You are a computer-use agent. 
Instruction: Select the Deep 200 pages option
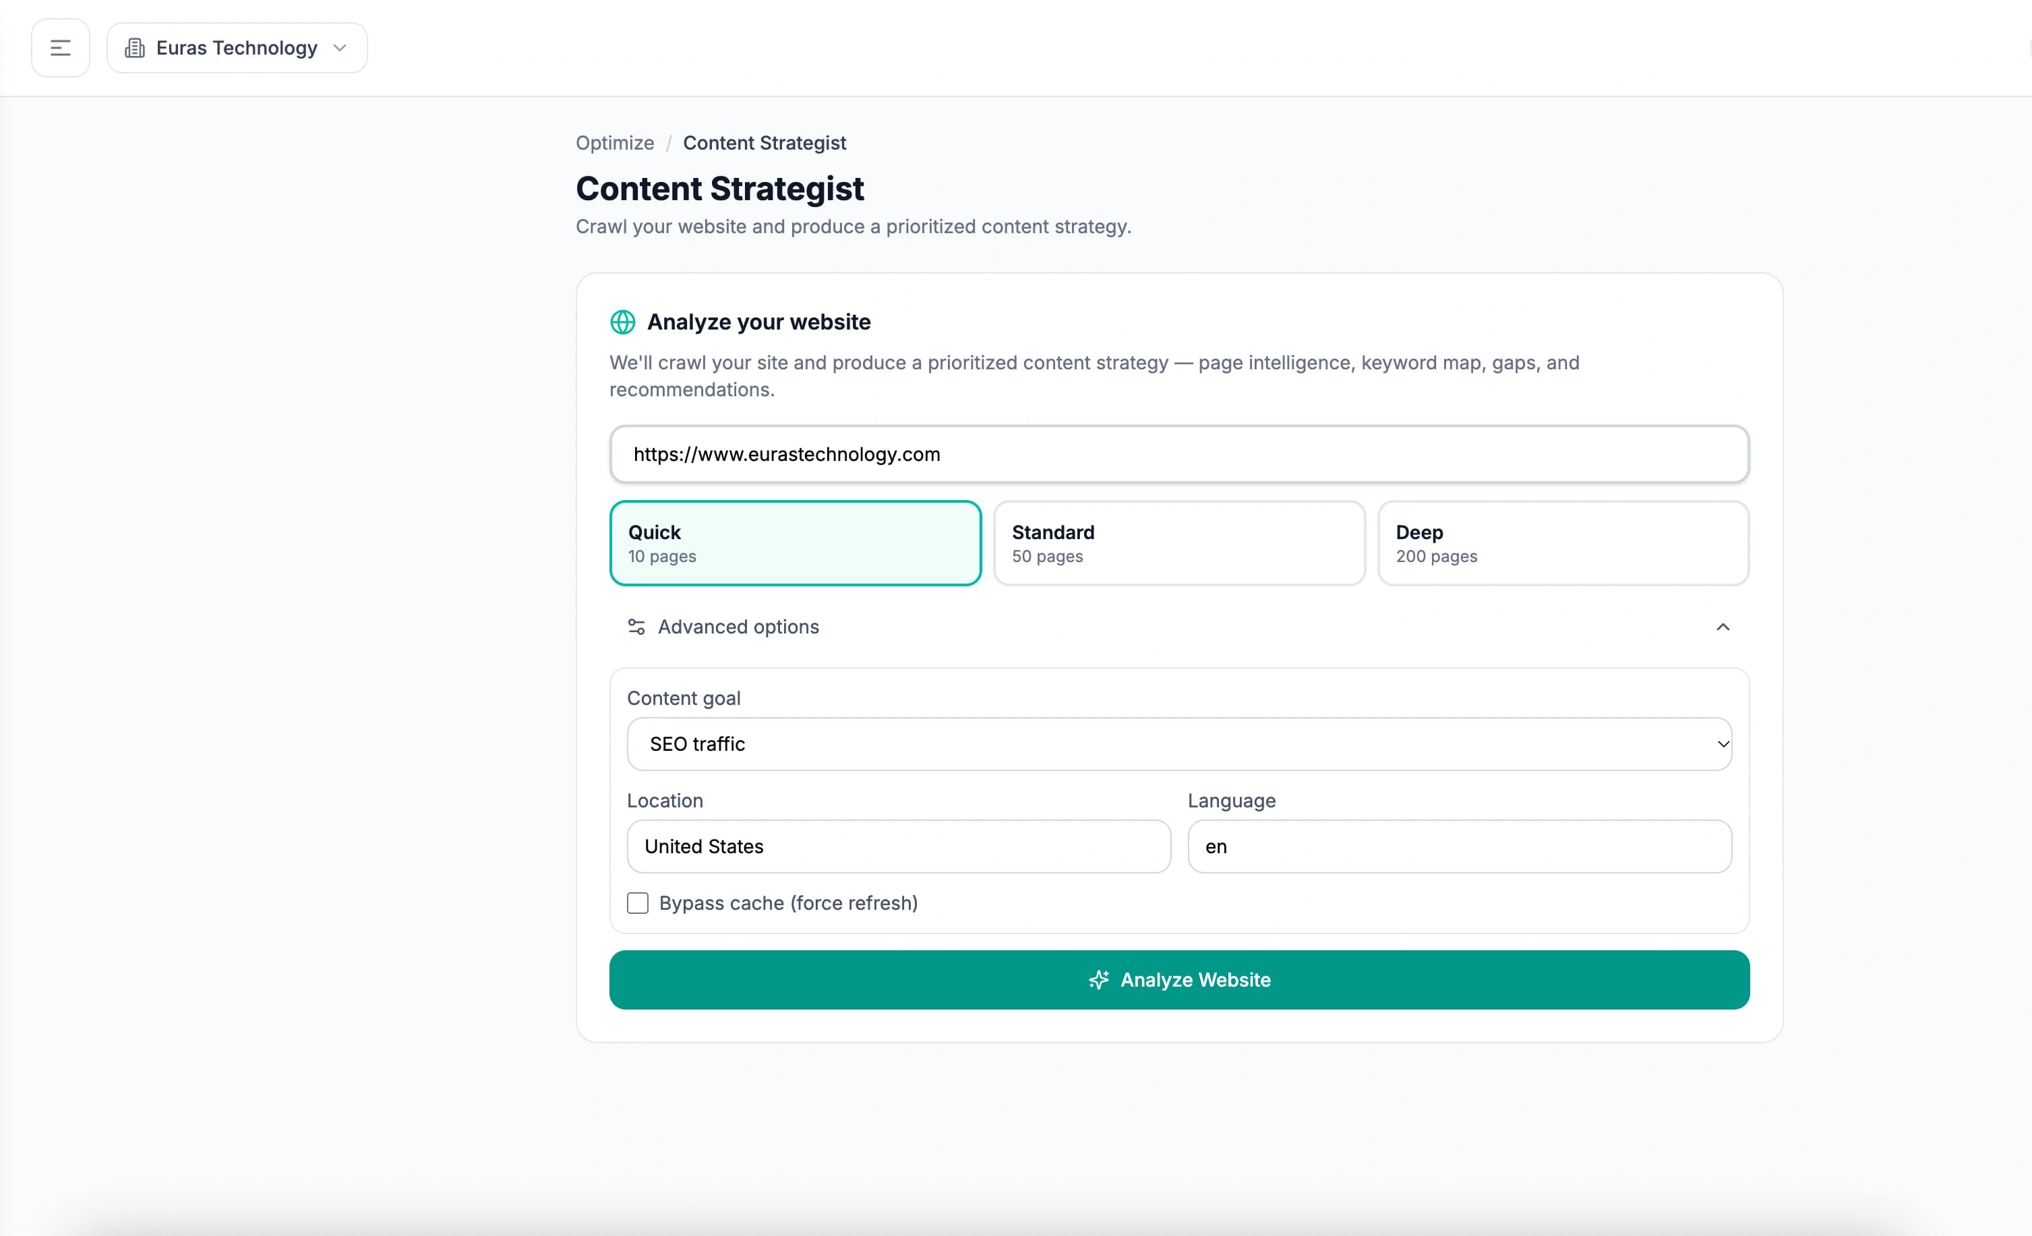pyautogui.click(x=1563, y=543)
